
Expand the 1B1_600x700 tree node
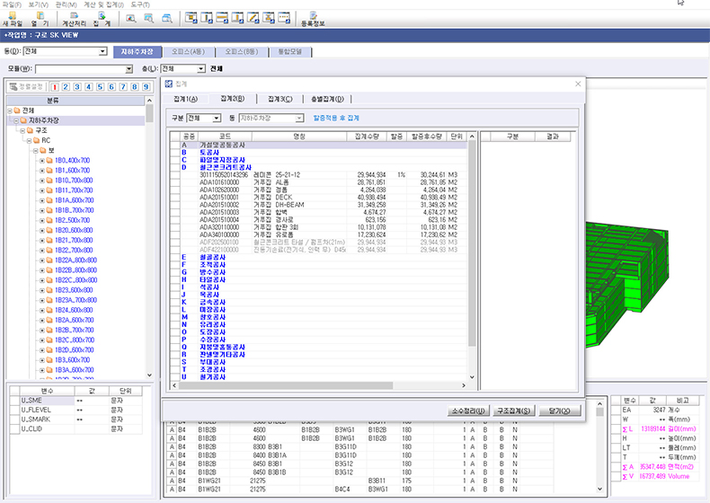point(41,171)
